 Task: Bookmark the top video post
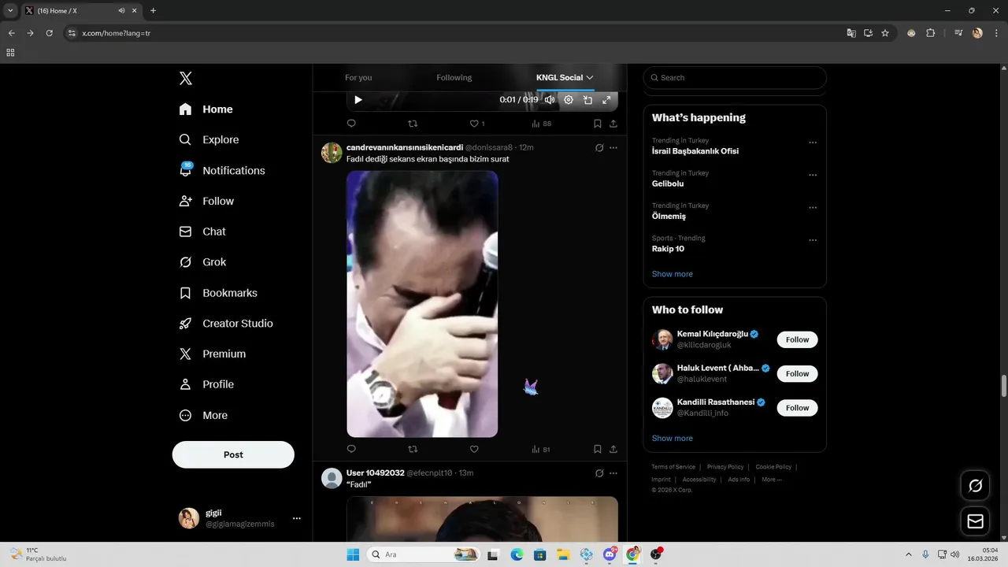click(x=598, y=124)
